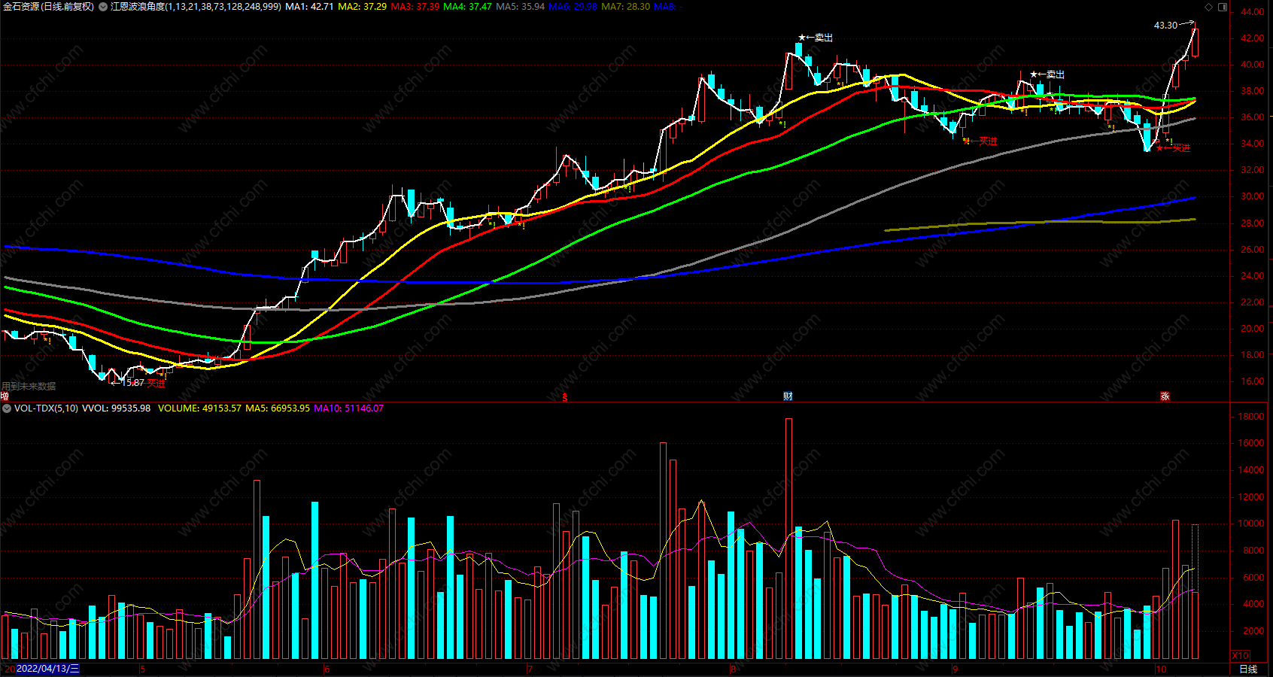Click the VOLUME: 49153.57 value
The height and width of the screenshot is (677, 1273).
click(199, 408)
